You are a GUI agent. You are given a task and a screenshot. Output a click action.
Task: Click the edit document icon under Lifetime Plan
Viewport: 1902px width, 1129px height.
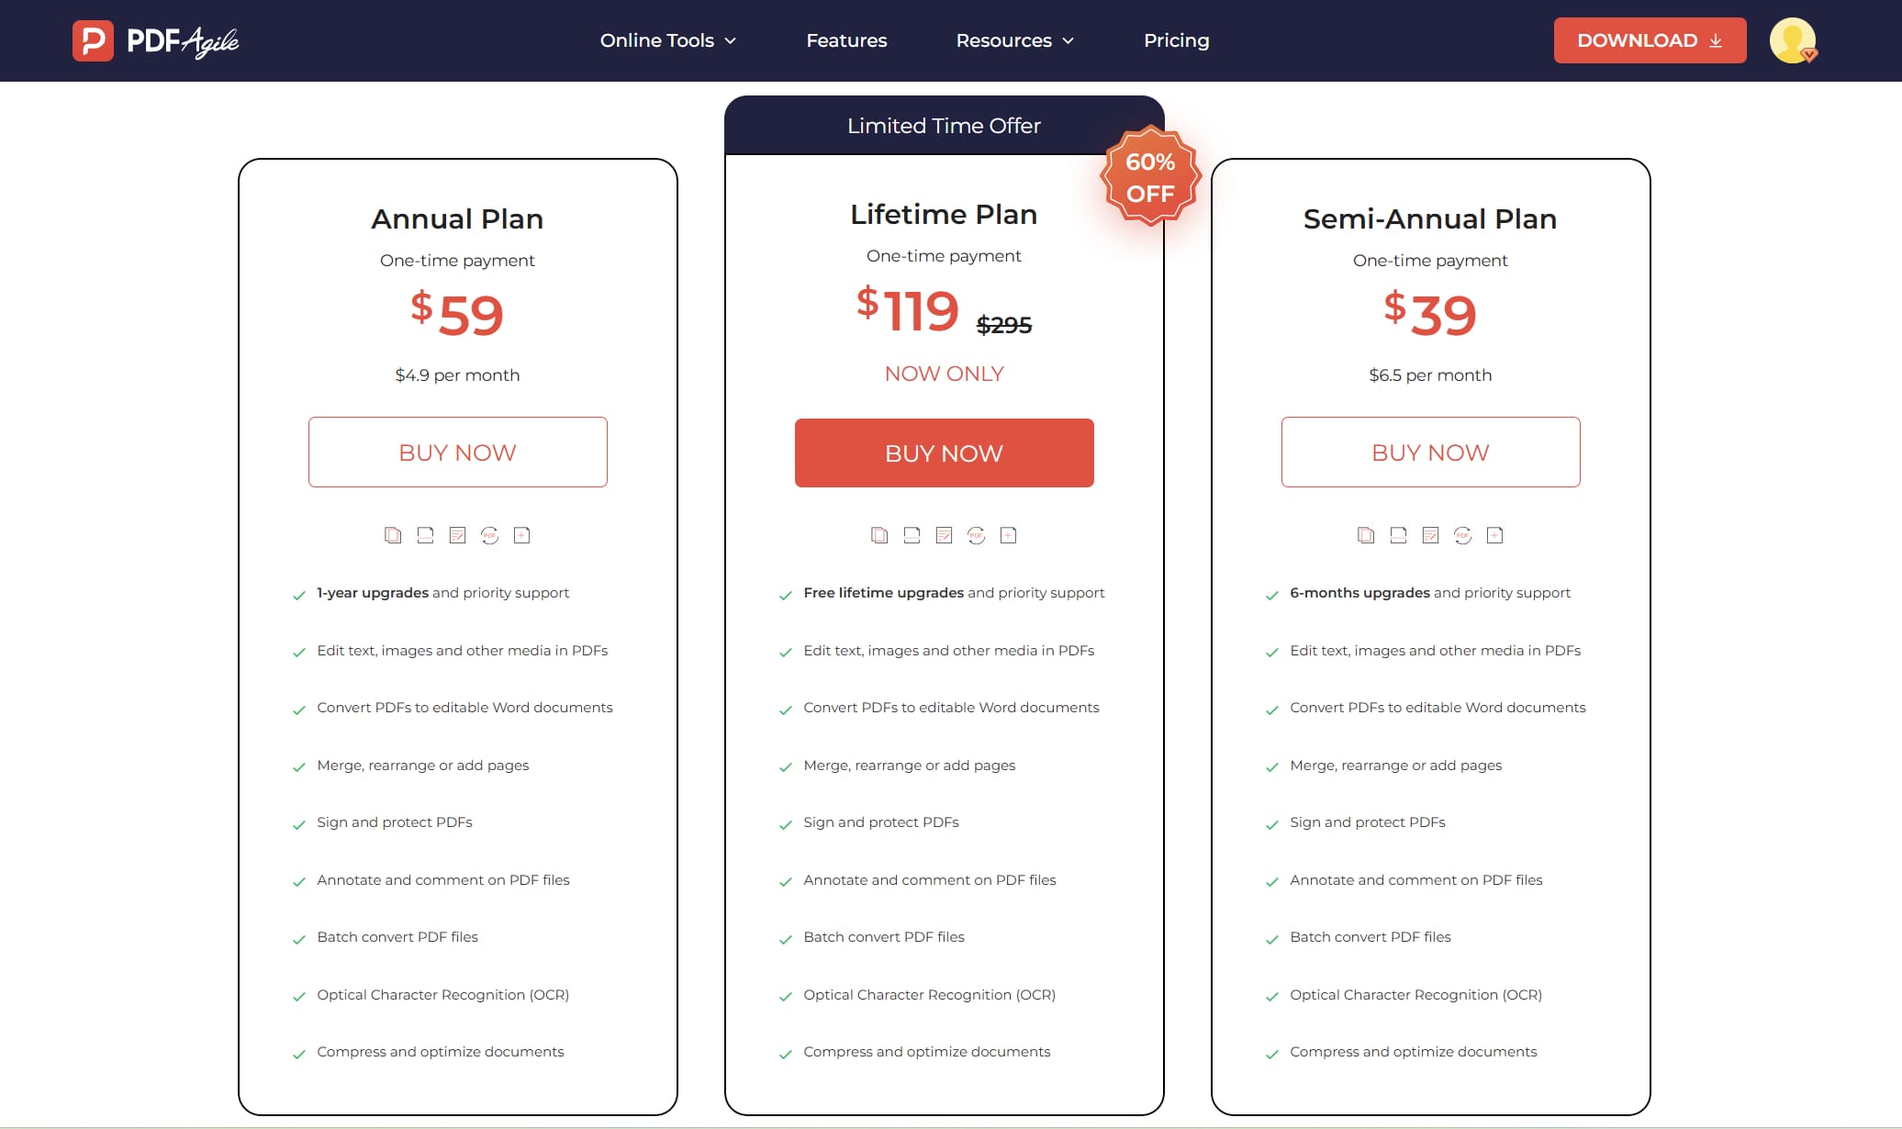(x=944, y=534)
